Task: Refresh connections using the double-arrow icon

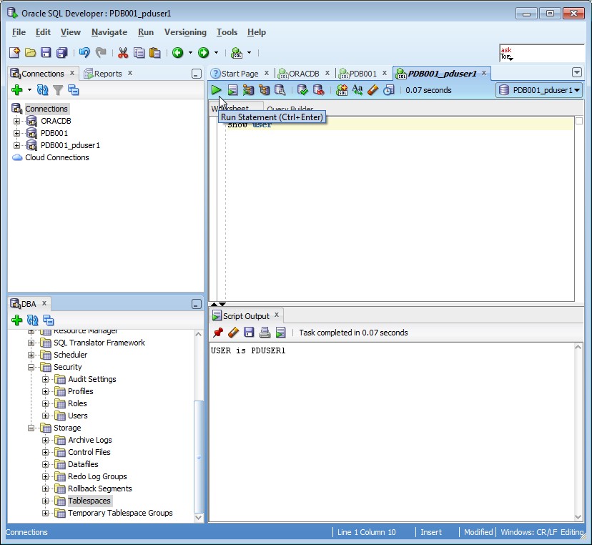Action: [43, 89]
